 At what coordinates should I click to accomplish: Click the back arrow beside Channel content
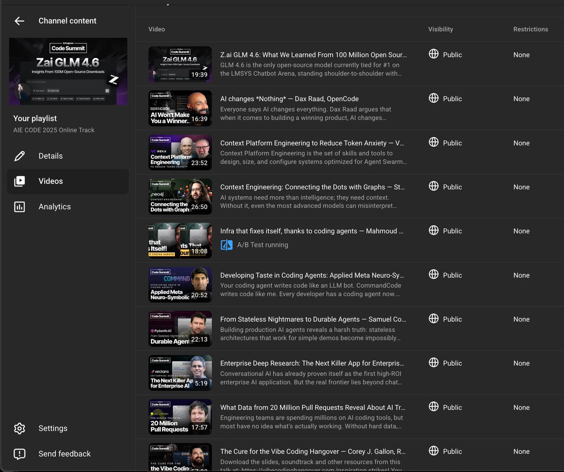click(x=19, y=21)
